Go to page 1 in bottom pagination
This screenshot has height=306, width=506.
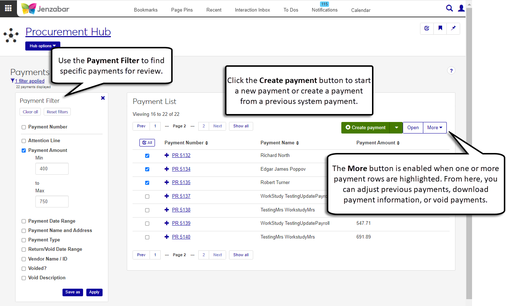[155, 255]
